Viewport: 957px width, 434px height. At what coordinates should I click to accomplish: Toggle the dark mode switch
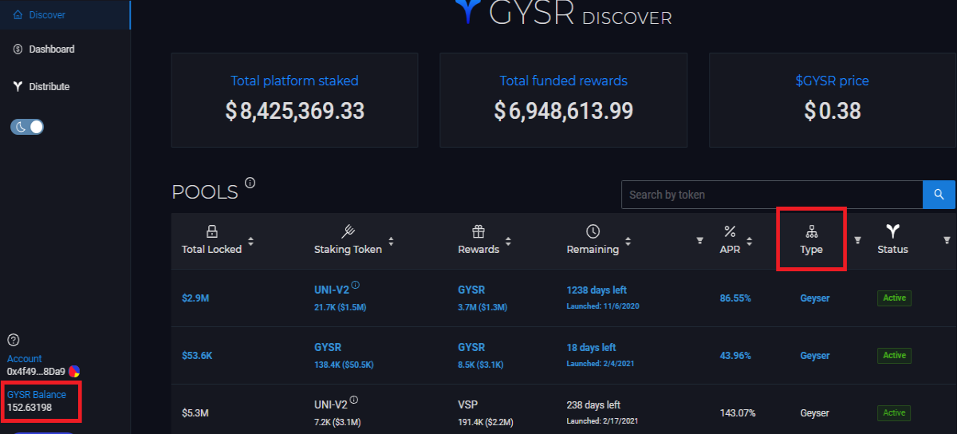point(27,127)
